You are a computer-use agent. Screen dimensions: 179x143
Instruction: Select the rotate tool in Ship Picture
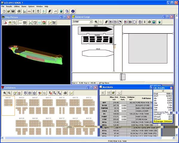(5, 23)
